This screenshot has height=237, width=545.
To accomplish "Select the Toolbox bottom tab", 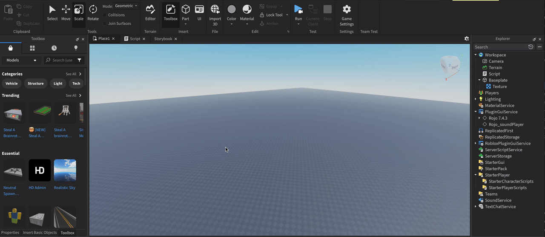I will click(67, 233).
